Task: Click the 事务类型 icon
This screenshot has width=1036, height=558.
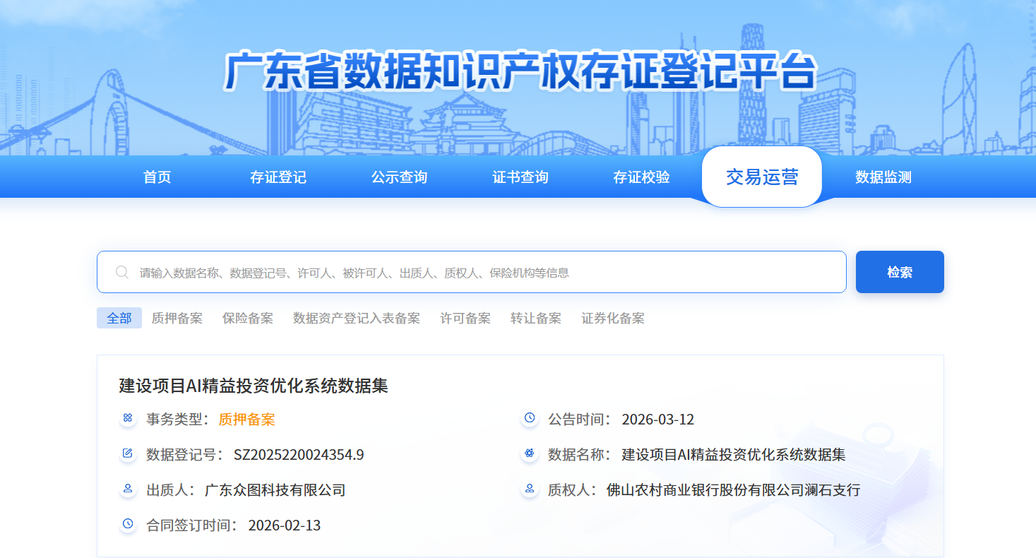Action: pos(128,419)
